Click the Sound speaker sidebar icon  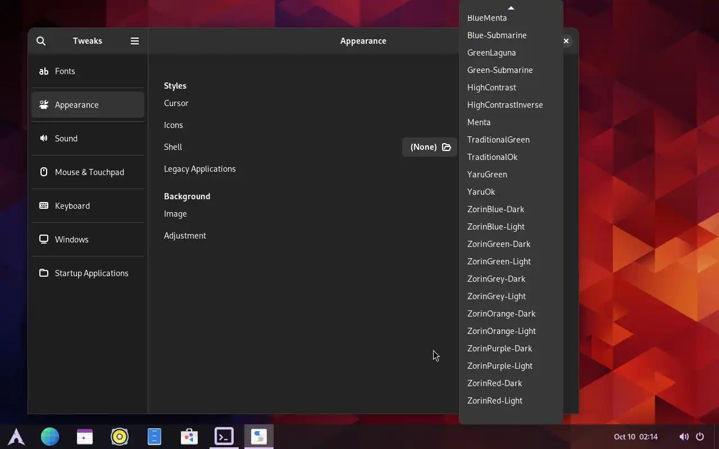tap(44, 139)
